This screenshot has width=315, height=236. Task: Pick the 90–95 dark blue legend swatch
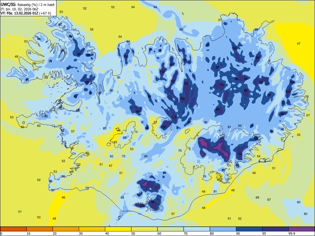coord(249,229)
